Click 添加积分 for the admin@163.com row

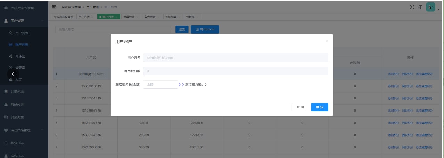(x=393, y=74)
